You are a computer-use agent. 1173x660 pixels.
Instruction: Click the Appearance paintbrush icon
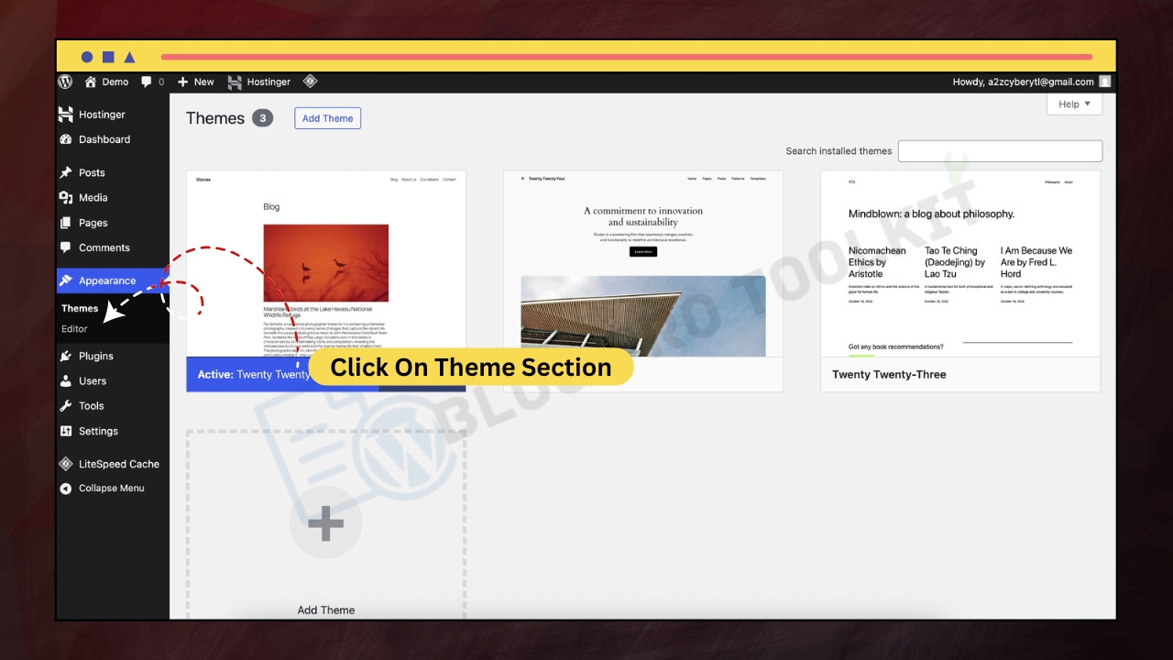coord(65,280)
